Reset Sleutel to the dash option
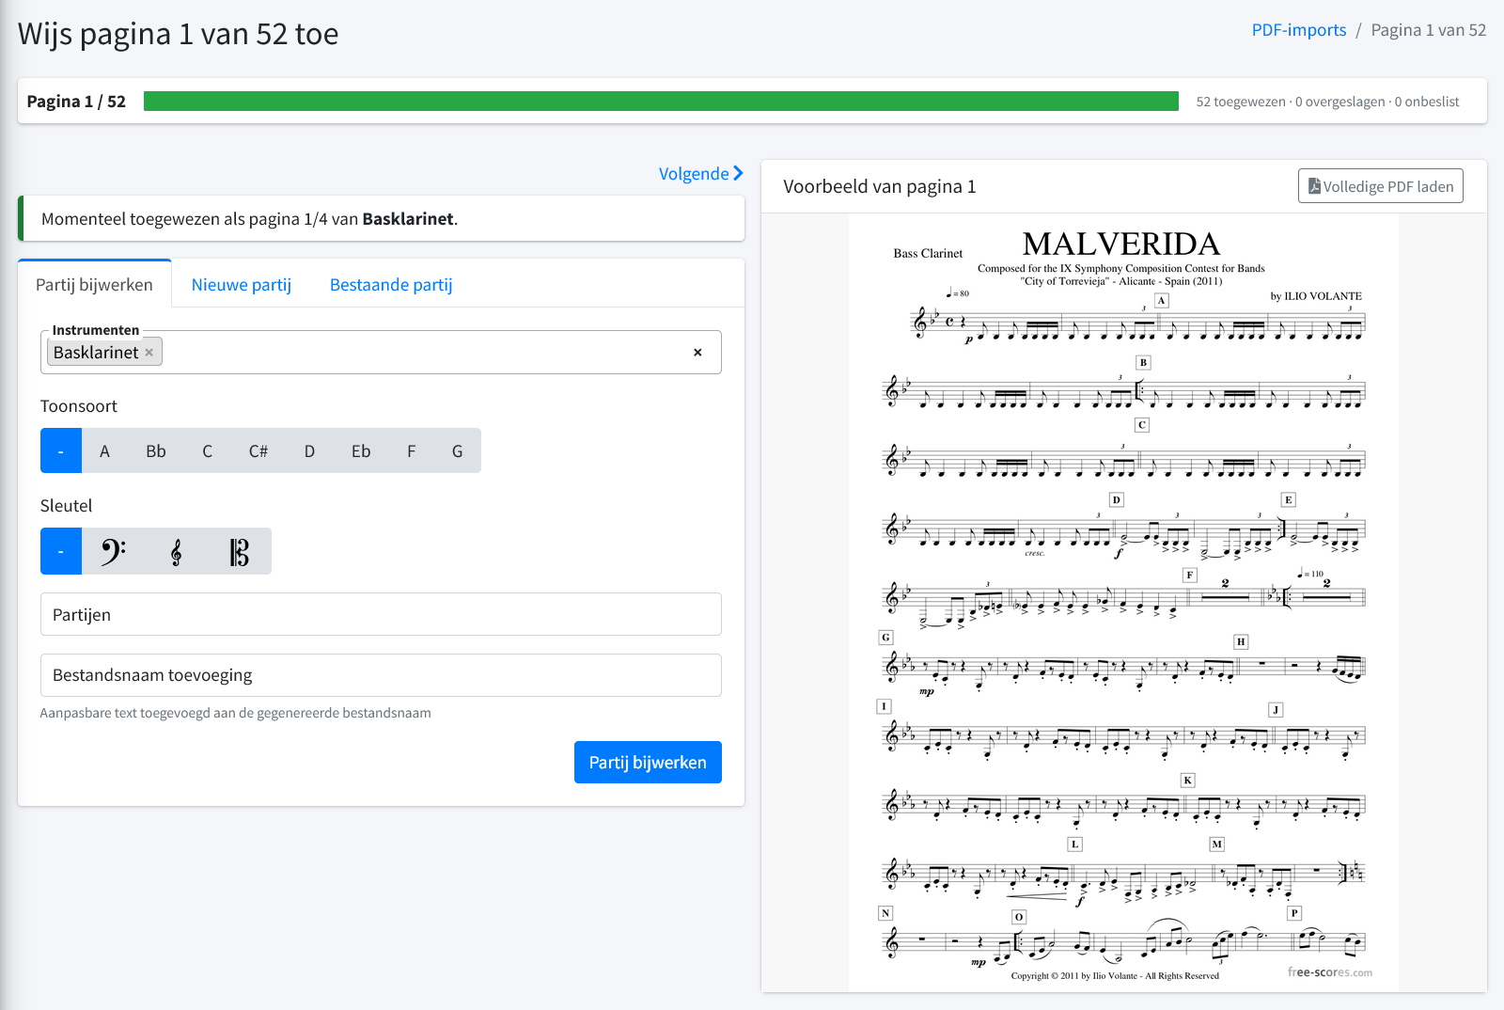 click(x=61, y=551)
